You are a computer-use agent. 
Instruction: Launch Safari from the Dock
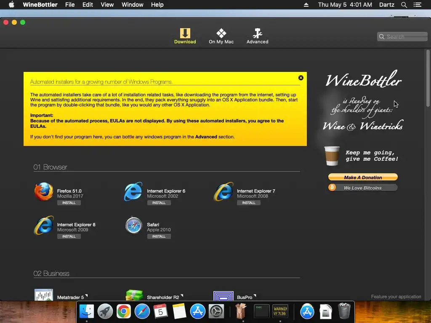[142, 311]
